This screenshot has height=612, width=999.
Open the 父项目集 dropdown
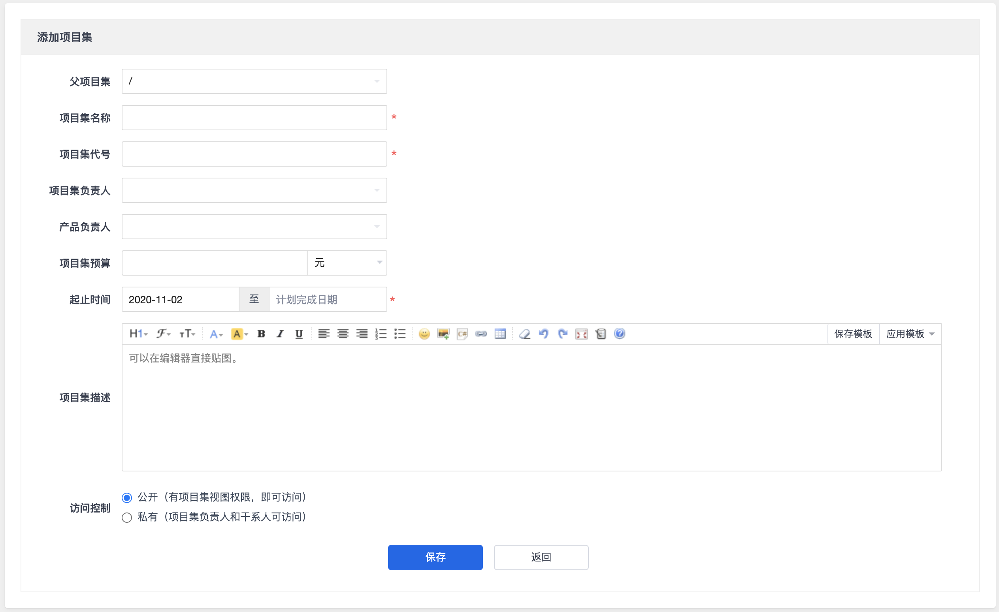[x=254, y=81]
